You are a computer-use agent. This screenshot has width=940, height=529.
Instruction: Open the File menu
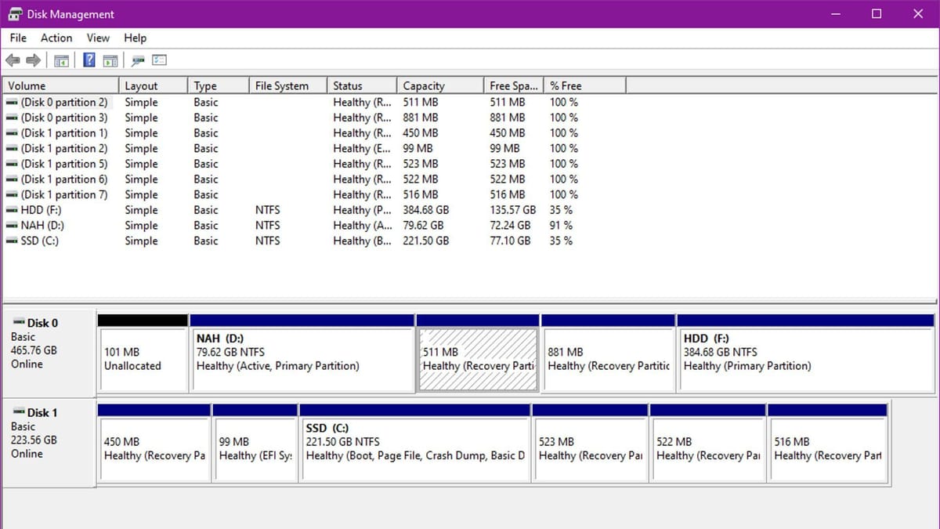[x=17, y=38]
